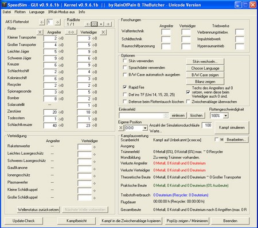Click the previous AKS fleet slot arrow
The image size is (258, 228).
(x=42, y=22)
